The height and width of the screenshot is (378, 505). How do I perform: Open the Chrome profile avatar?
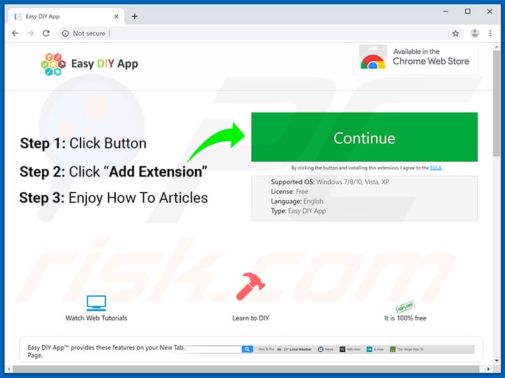coord(475,33)
